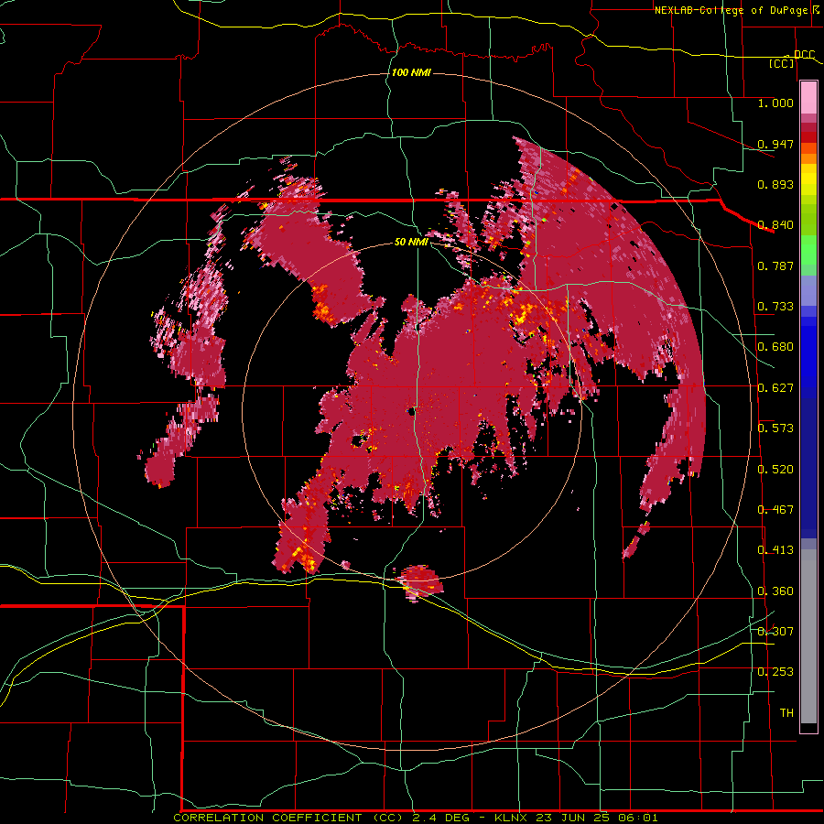The height and width of the screenshot is (824, 824).
Task: Click the 0.573 color scale value
Action: (x=775, y=428)
